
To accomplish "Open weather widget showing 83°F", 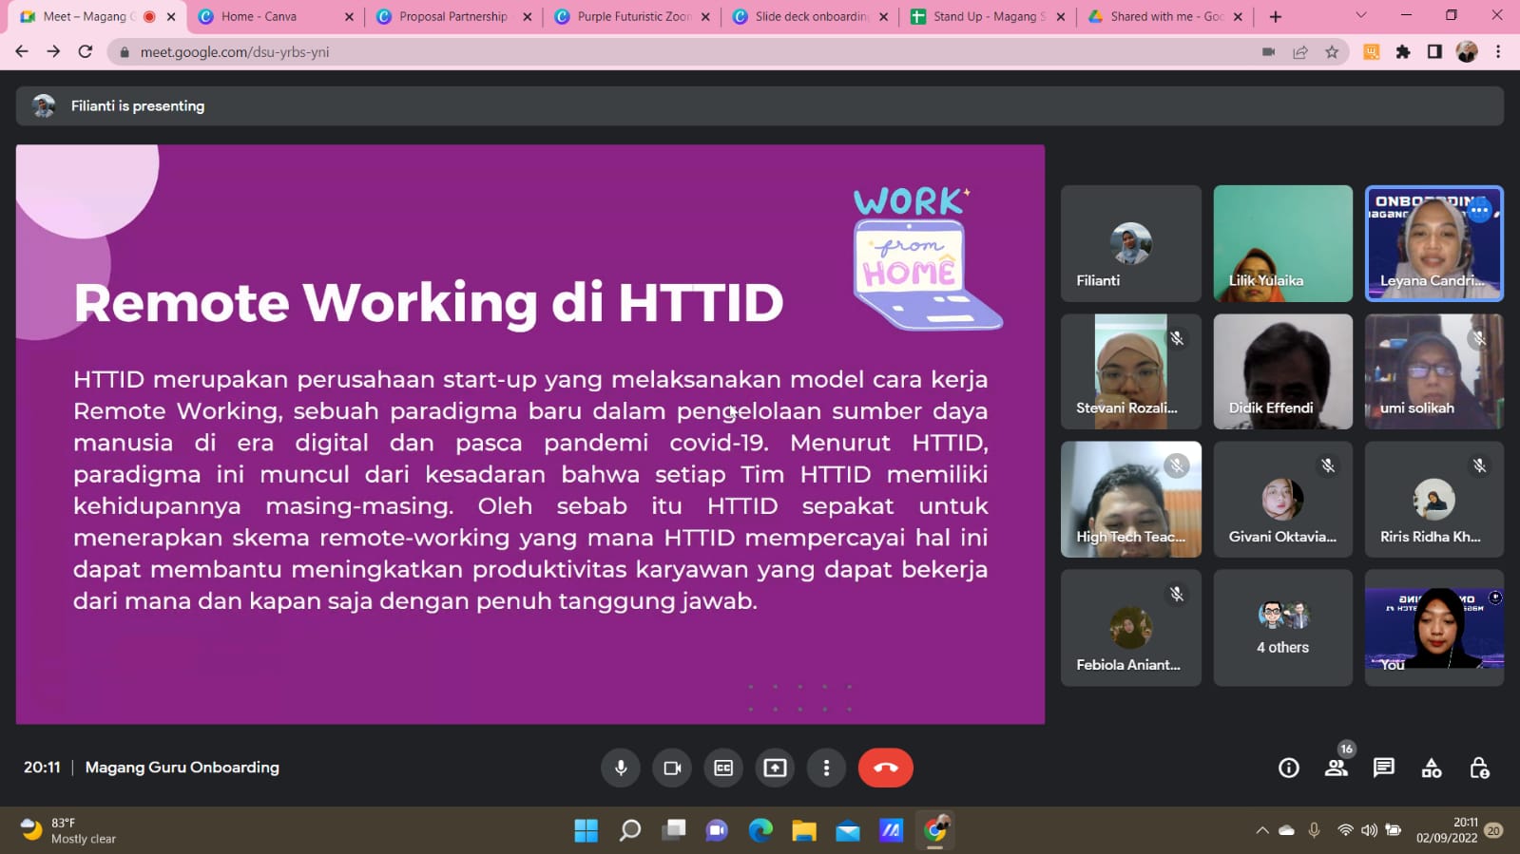I will coord(68,830).
